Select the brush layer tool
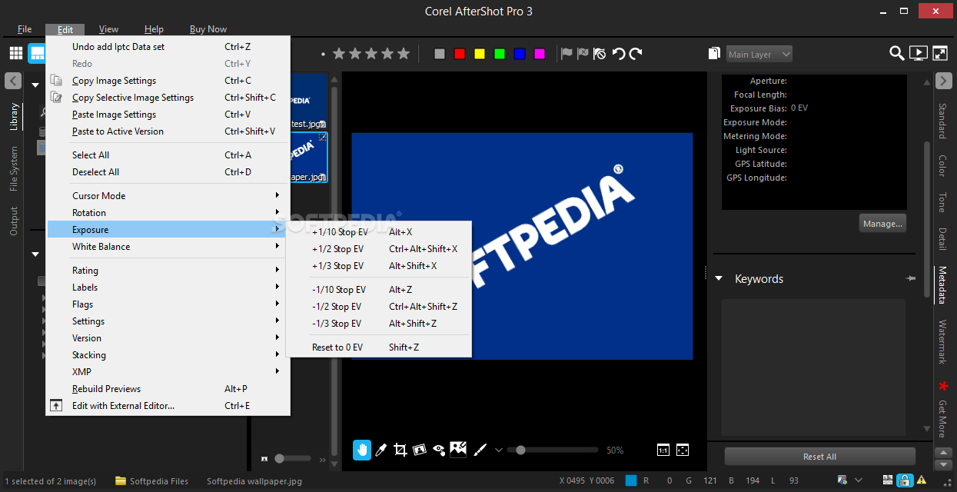This screenshot has width=957, height=492. click(x=479, y=450)
